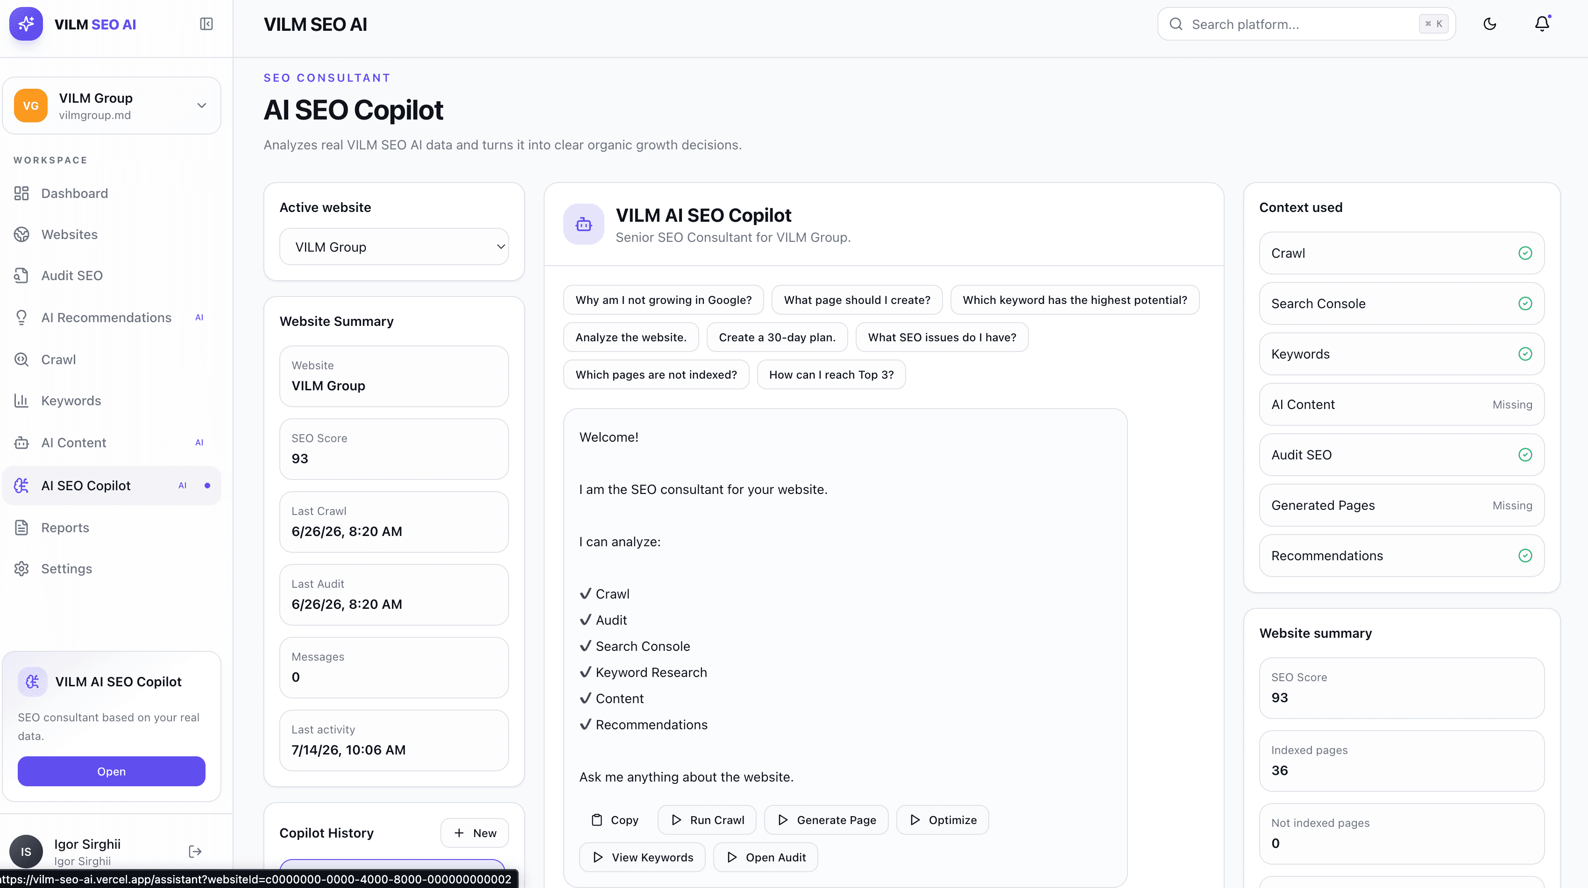
Task: Click the Generated Pages Missing context row
Action: pos(1402,505)
